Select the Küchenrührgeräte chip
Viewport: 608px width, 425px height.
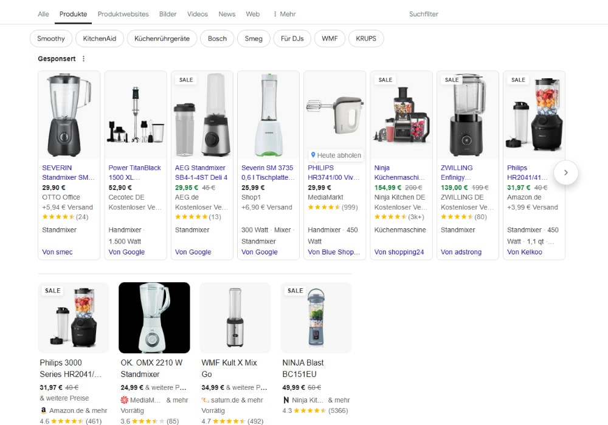tap(162, 38)
